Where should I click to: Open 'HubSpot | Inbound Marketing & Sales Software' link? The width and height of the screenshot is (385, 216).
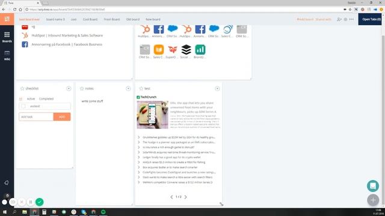tap(67, 35)
